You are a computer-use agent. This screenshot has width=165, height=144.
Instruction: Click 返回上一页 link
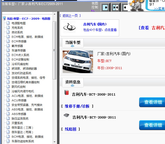tap(70, 16)
